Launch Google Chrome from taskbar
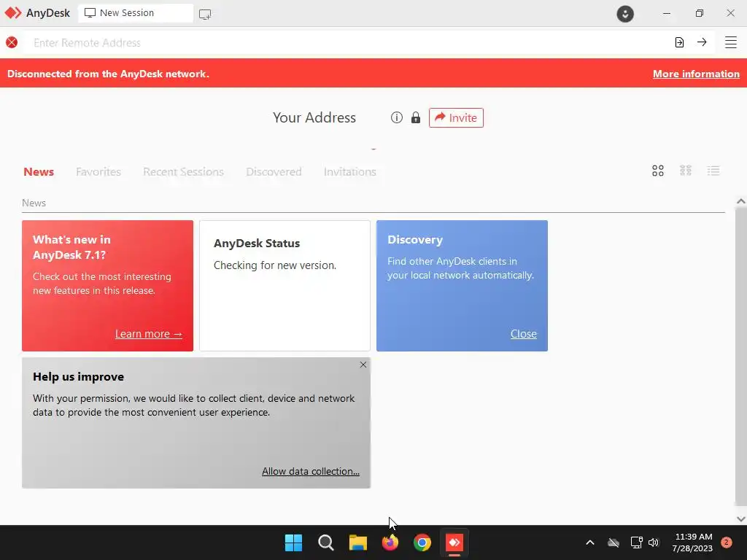 tap(422, 542)
